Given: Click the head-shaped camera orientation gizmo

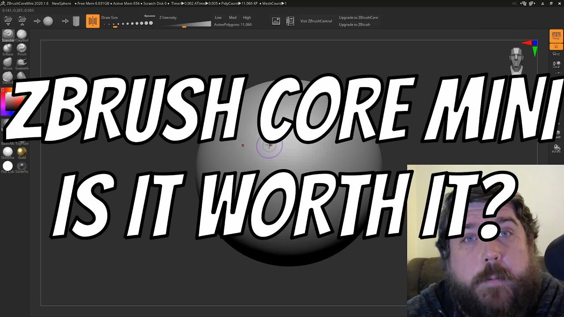Looking at the screenshot, I should pyautogui.click(x=516, y=60).
